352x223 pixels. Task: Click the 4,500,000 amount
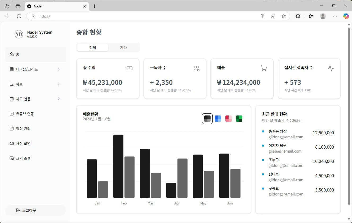[324, 176]
